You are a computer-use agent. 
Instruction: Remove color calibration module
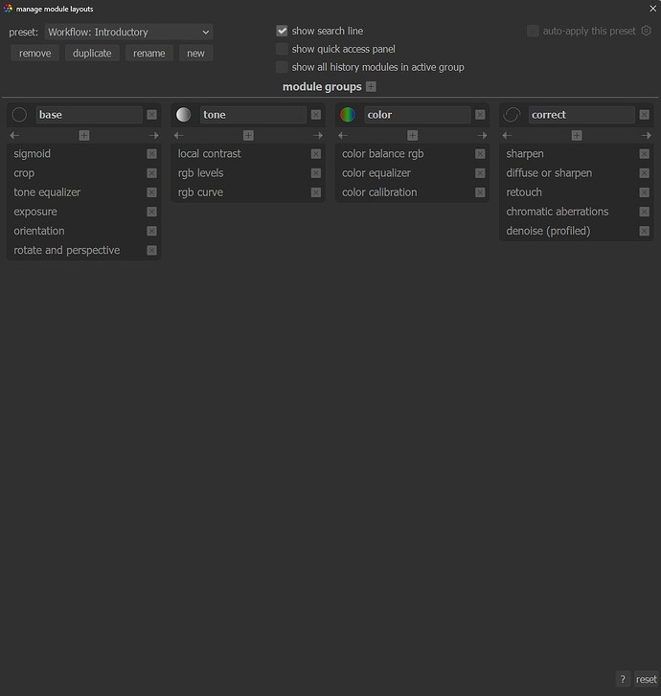point(480,192)
